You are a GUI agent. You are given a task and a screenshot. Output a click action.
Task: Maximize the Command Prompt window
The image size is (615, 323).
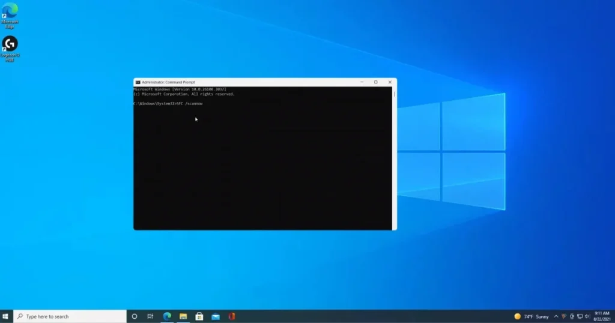click(x=376, y=82)
